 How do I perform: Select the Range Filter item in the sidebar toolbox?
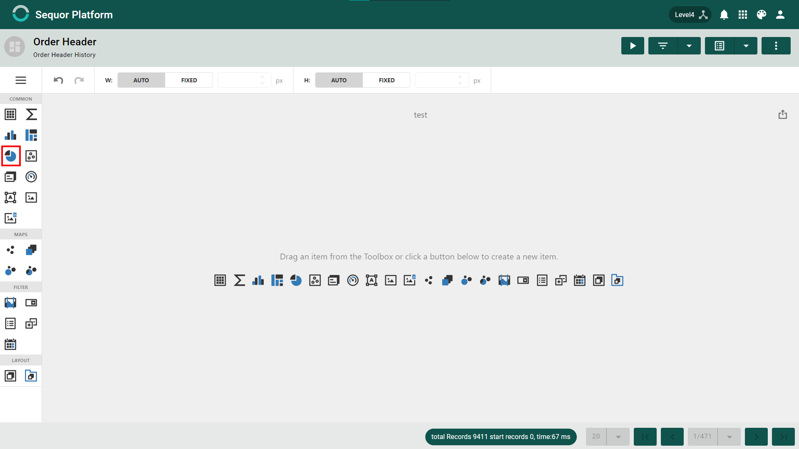pyautogui.click(x=10, y=303)
